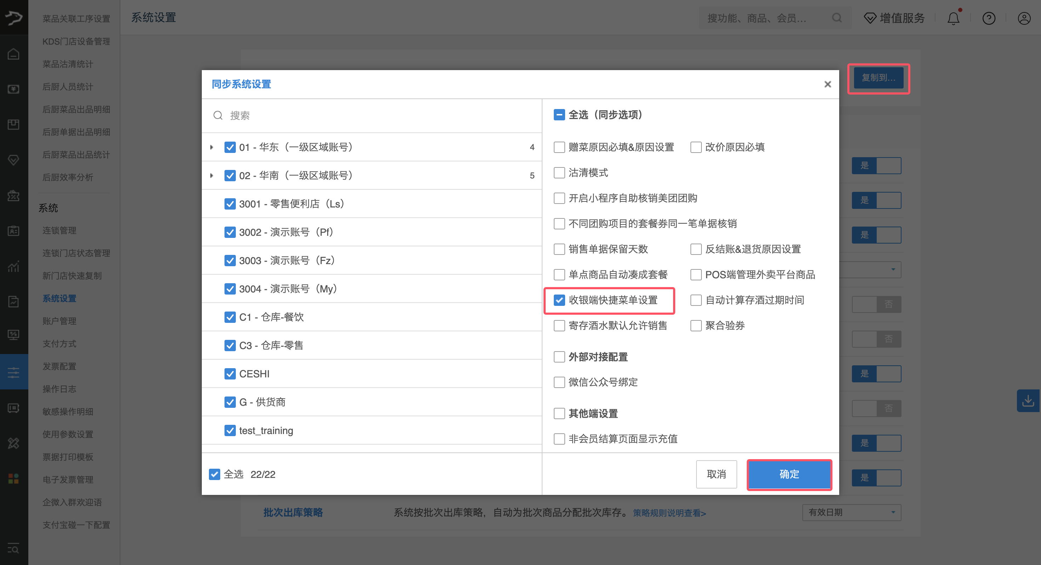Viewport: 1041px width, 565px height.
Task: Select 票据打印模板 in the left menu
Action: pos(68,457)
